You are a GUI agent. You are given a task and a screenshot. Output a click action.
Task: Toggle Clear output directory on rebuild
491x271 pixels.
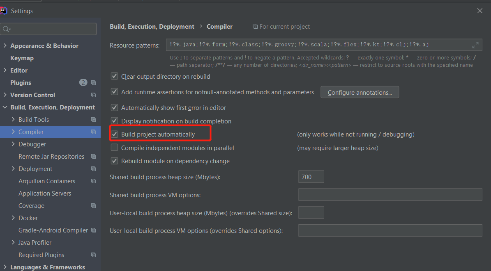pyautogui.click(x=114, y=76)
